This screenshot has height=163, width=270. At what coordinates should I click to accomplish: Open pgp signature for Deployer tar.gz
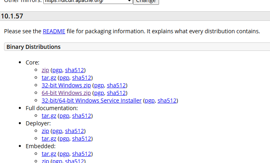click(x=64, y=139)
